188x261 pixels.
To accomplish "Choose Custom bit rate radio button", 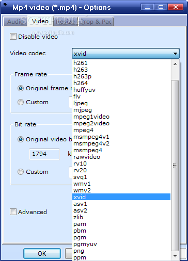I will [21, 172].
